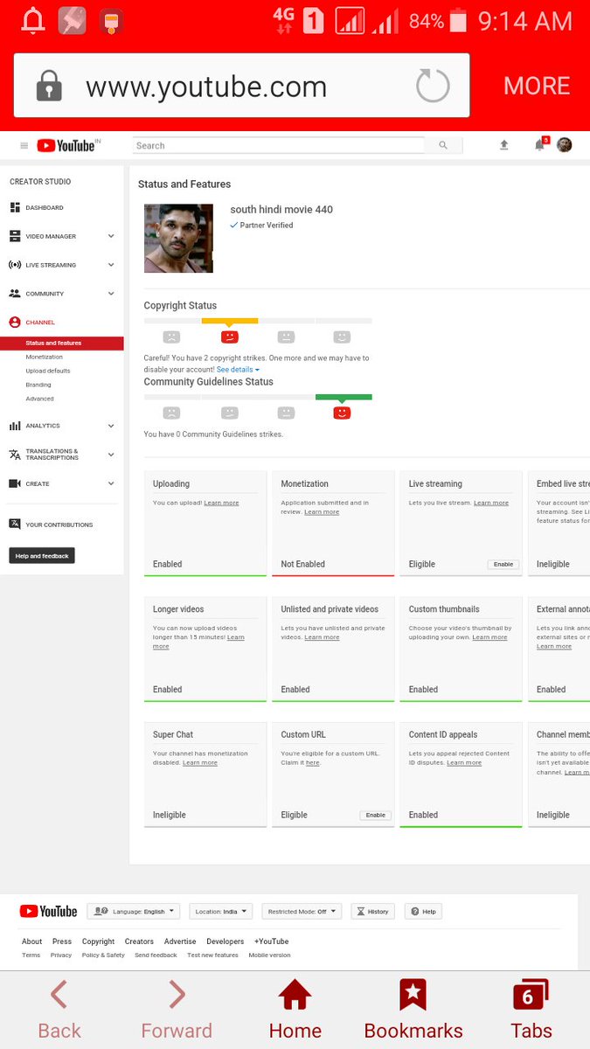The image size is (590, 1049).
Task: Open the account avatar menu
Action: click(565, 145)
